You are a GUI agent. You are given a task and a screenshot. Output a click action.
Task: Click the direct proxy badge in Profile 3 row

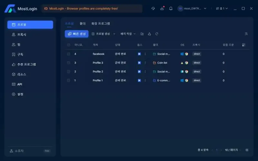point(197,63)
